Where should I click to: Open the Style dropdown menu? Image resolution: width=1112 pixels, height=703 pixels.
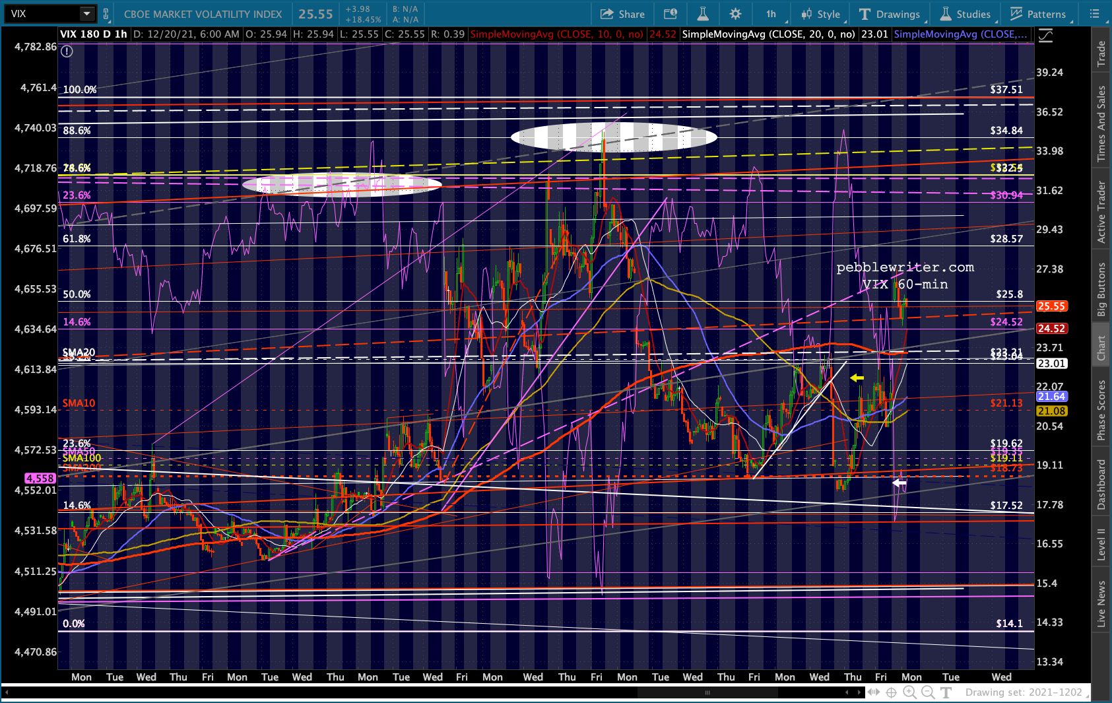(x=820, y=14)
